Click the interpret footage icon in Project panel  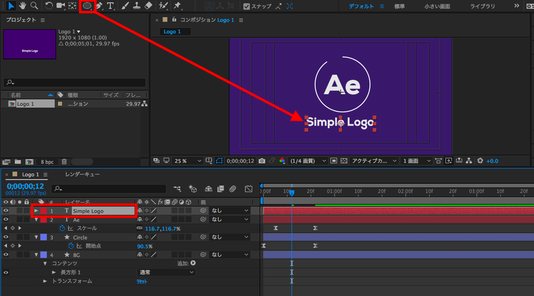point(6,162)
